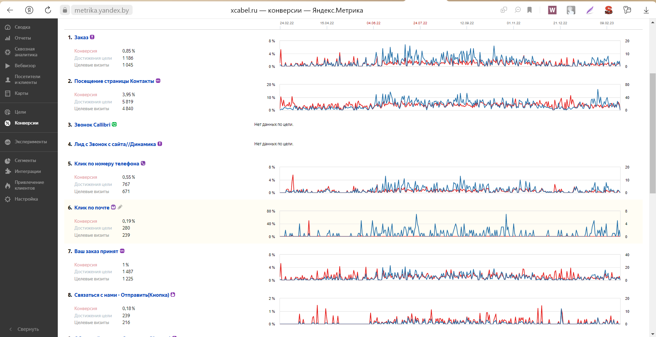Reload the page with the refresh icon

[x=48, y=10]
